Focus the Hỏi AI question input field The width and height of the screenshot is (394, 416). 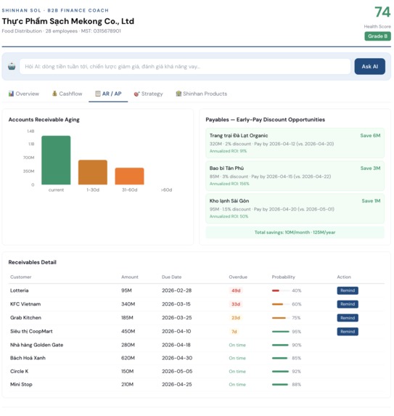coord(185,66)
